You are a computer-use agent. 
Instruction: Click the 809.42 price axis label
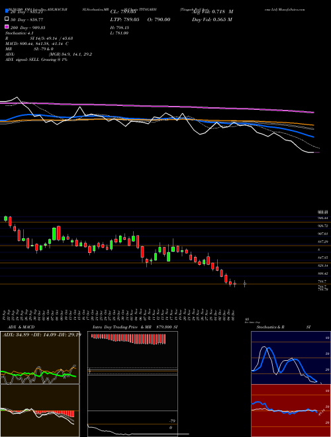click(x=323, y=273)
